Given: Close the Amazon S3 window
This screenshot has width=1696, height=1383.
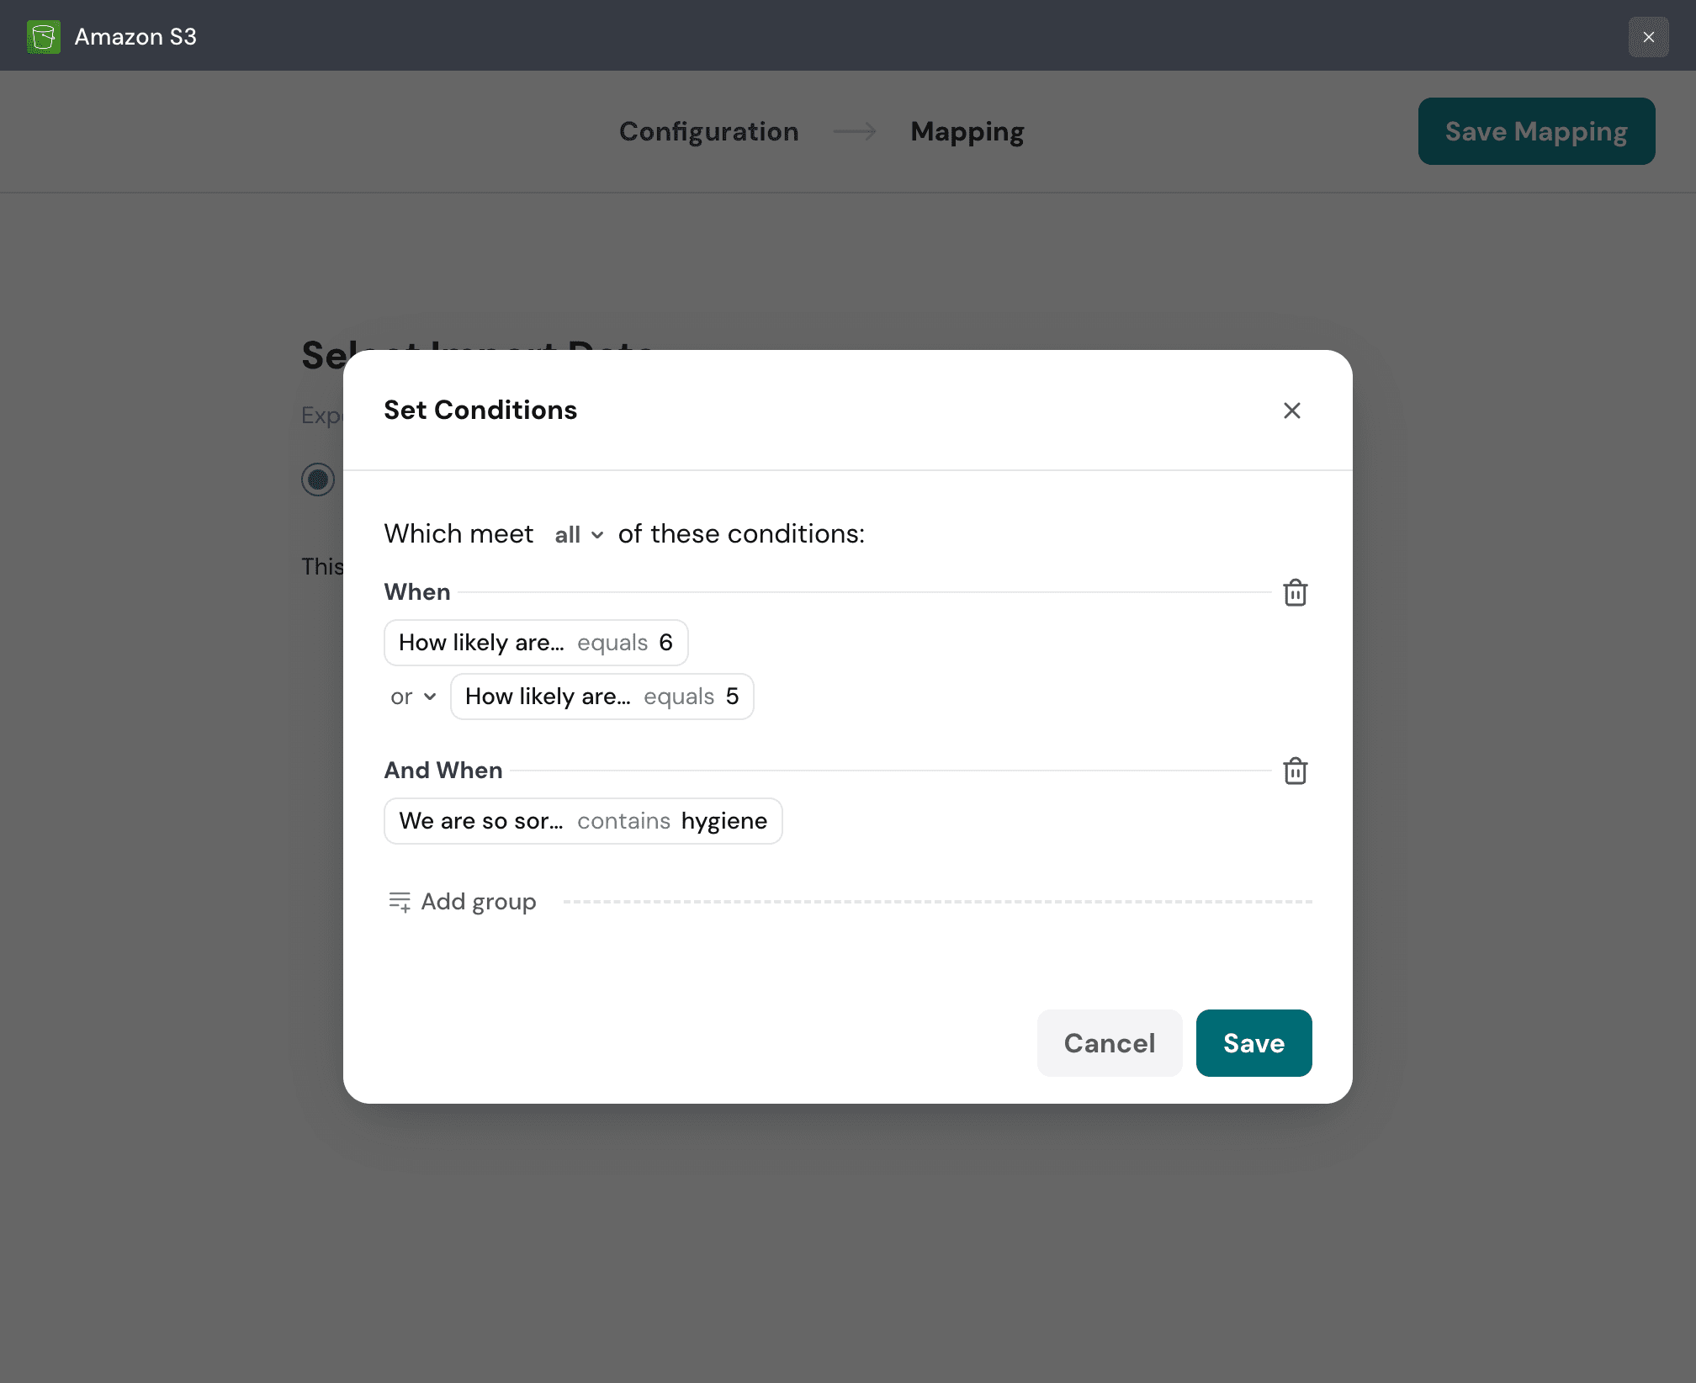Looking at the screenshot, I should pos(1648,37).
